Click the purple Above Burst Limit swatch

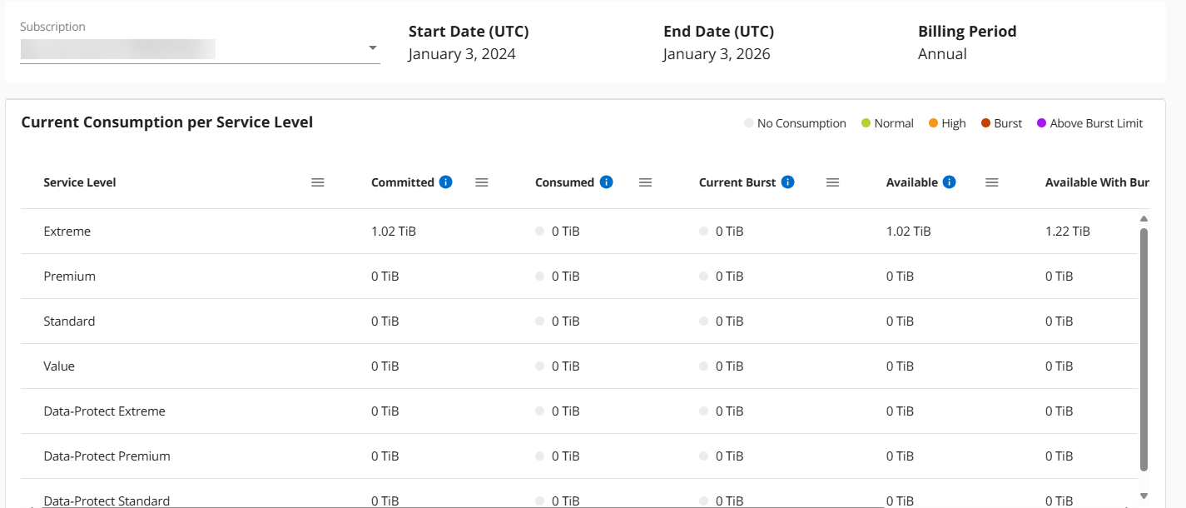coord(1041,123)
